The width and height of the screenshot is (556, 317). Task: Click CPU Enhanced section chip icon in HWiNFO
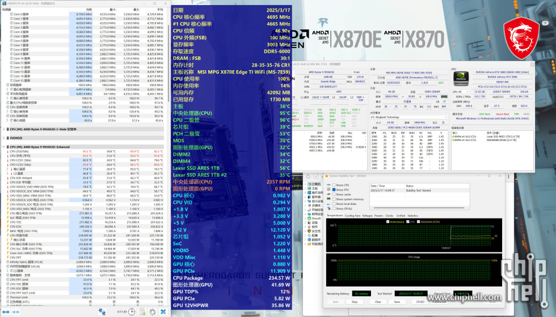(x=8, y=147)
